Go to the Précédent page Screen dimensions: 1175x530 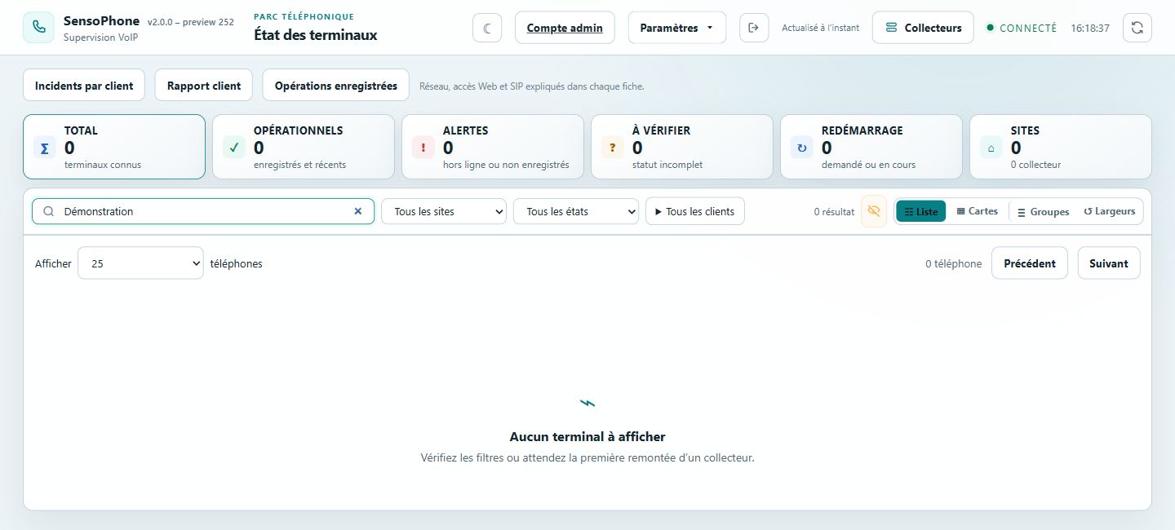click(1030, 263)
